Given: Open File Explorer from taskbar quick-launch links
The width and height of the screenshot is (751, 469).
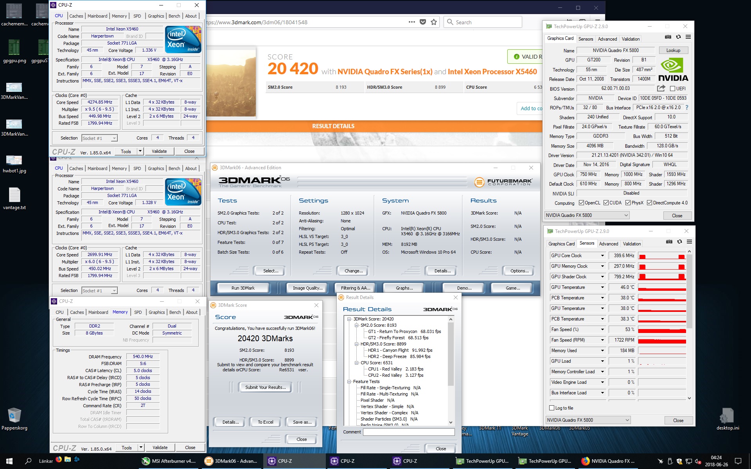Looking at the screenshot, I should [x=68, y=459].
